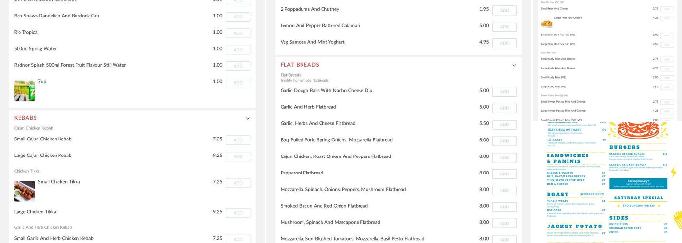
Task: Add Pepperoni Flatbread to the order
Action: pyautogui.click(x=504, y=174)
